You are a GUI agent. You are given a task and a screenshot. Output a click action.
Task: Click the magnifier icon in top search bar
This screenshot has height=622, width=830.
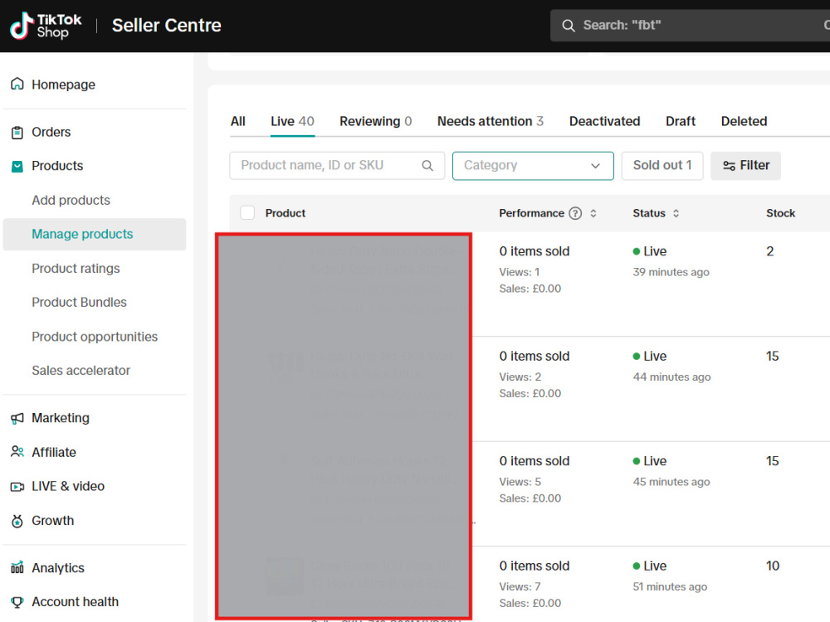[x=568, y=26]
